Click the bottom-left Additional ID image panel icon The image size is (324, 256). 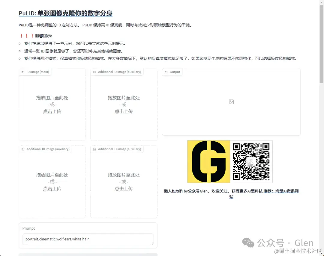23,149
